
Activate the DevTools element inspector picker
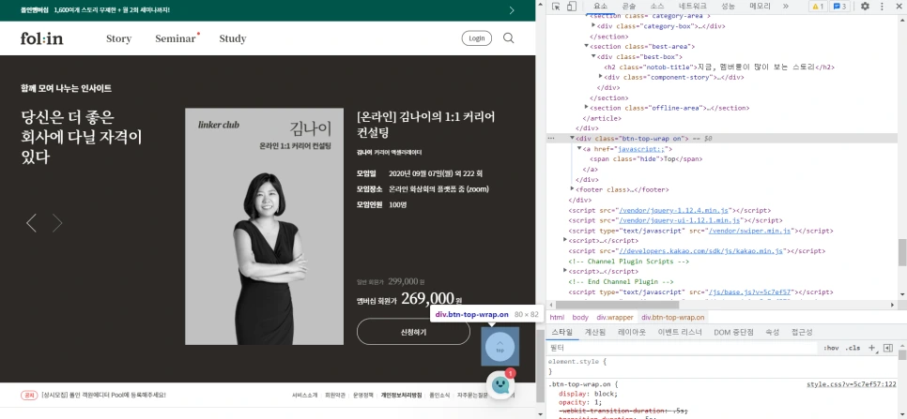(556, 7)
